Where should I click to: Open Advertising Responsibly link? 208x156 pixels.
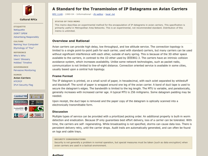(x=26, y=37)
